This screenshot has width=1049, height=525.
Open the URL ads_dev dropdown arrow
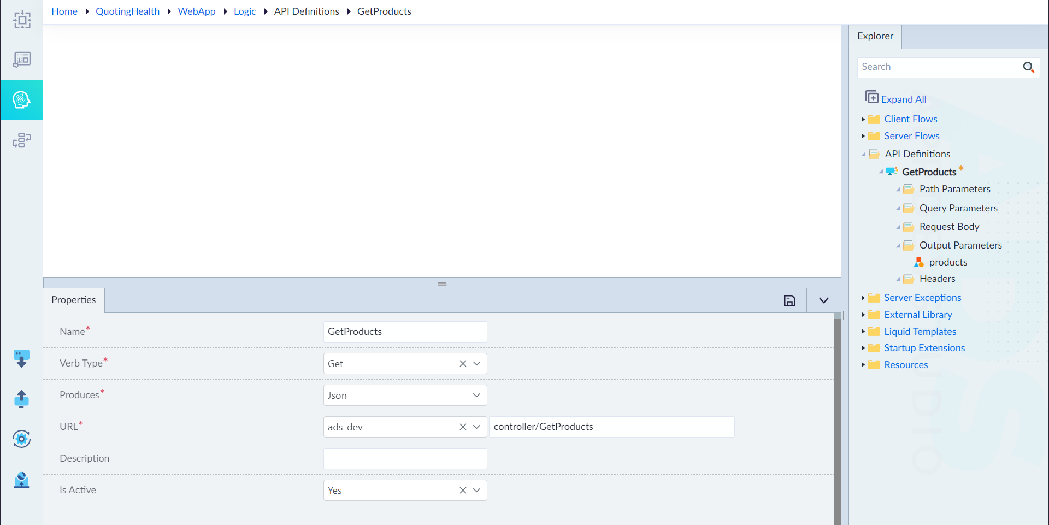pyautogui.click(x=477, y=427)
